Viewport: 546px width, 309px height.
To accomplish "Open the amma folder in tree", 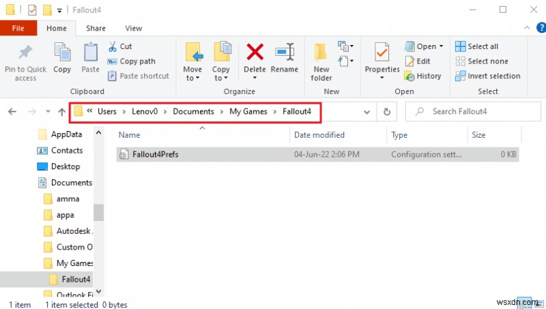I will pyautogui.click(x=61, y=198).
